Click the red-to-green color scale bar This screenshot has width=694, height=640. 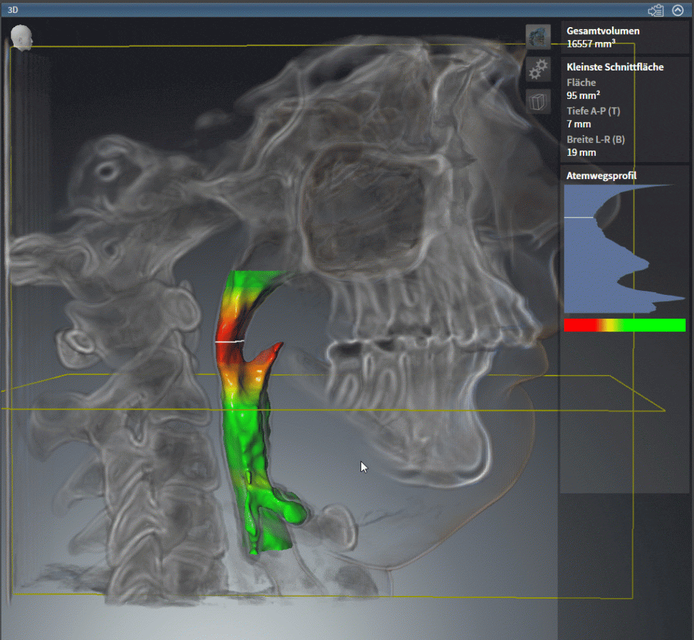pos(624,325)
